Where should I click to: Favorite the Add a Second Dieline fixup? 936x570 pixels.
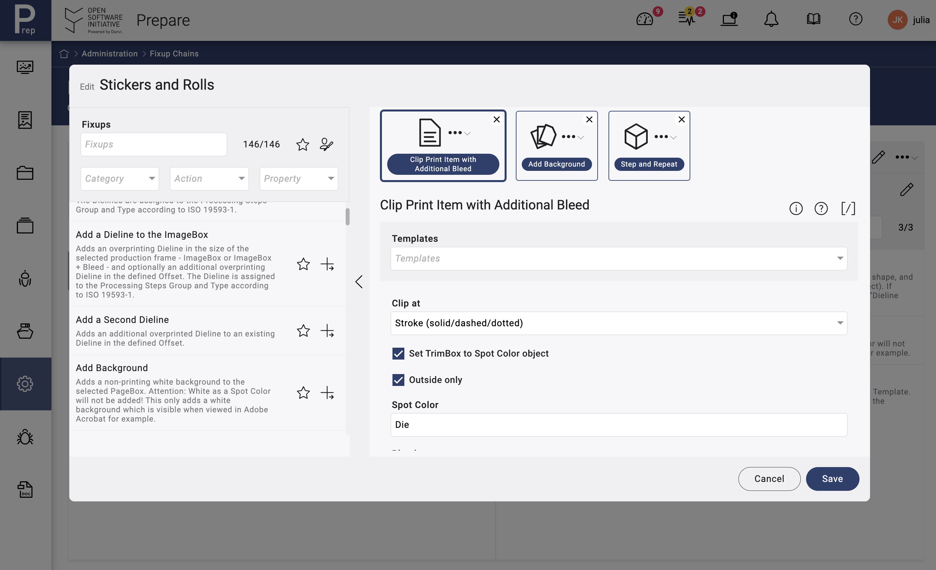pos(303,331)
